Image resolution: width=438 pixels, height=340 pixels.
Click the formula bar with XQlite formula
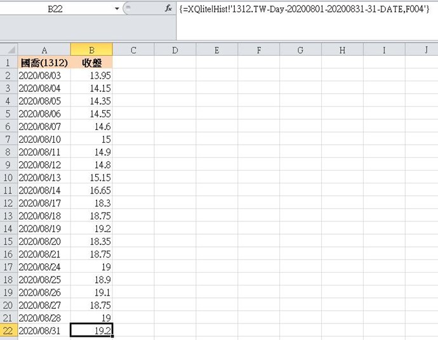coord(305,9)
